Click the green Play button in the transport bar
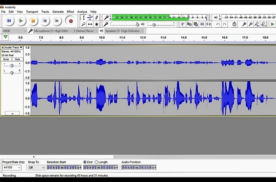 (21, 21)
